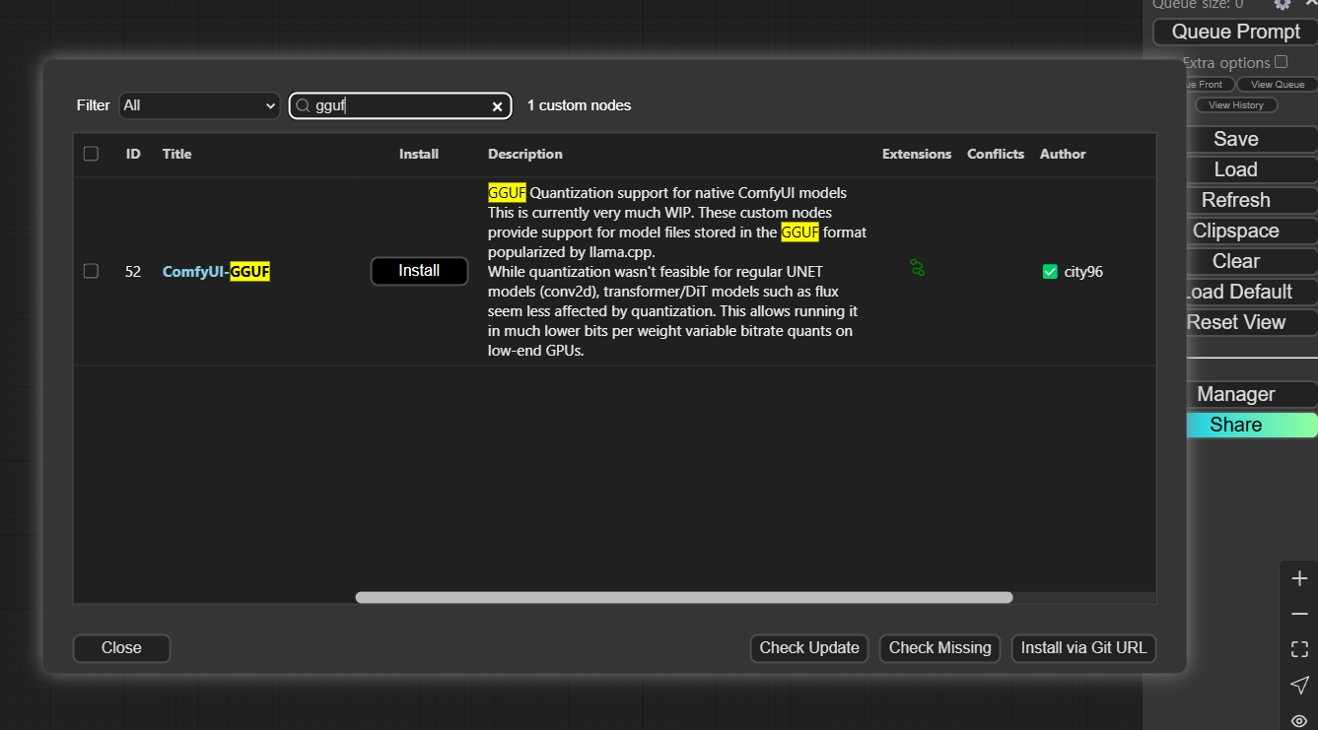Select the ID cell showing 52
Viewport: 1318px width, 730px height.
[x=133, y=272]
